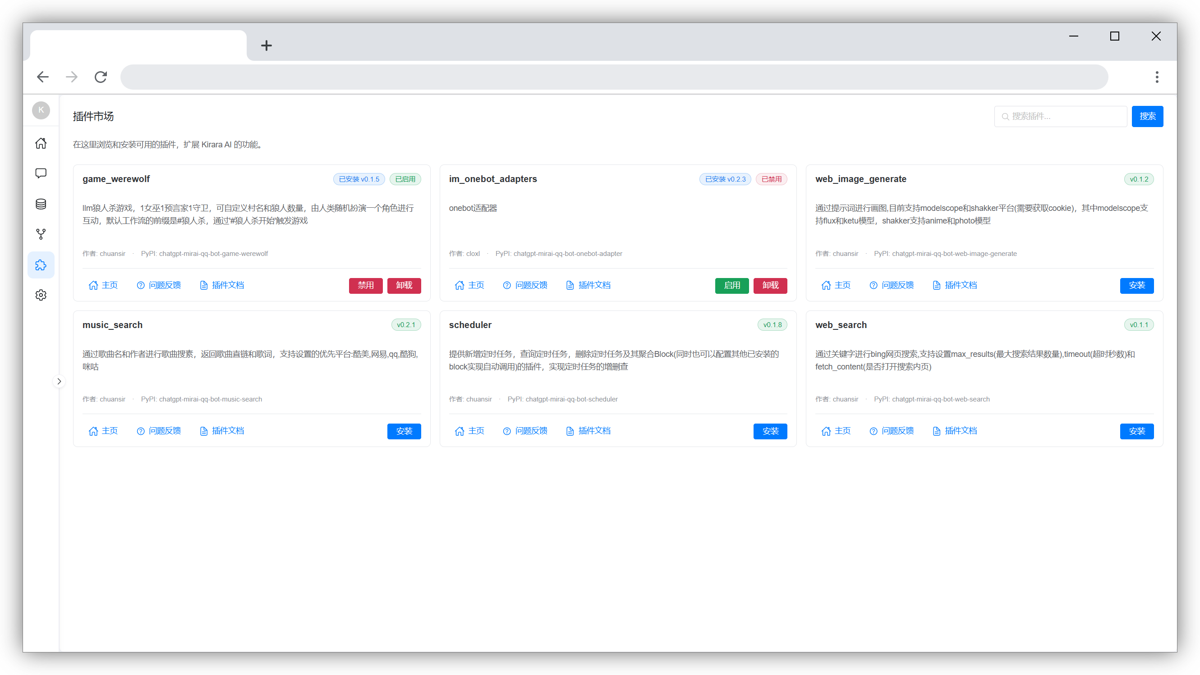This screenshot has width=1200, height=675.
Task: Open a new browser tab
Action: pyautogui.click(x=266, y=46)
